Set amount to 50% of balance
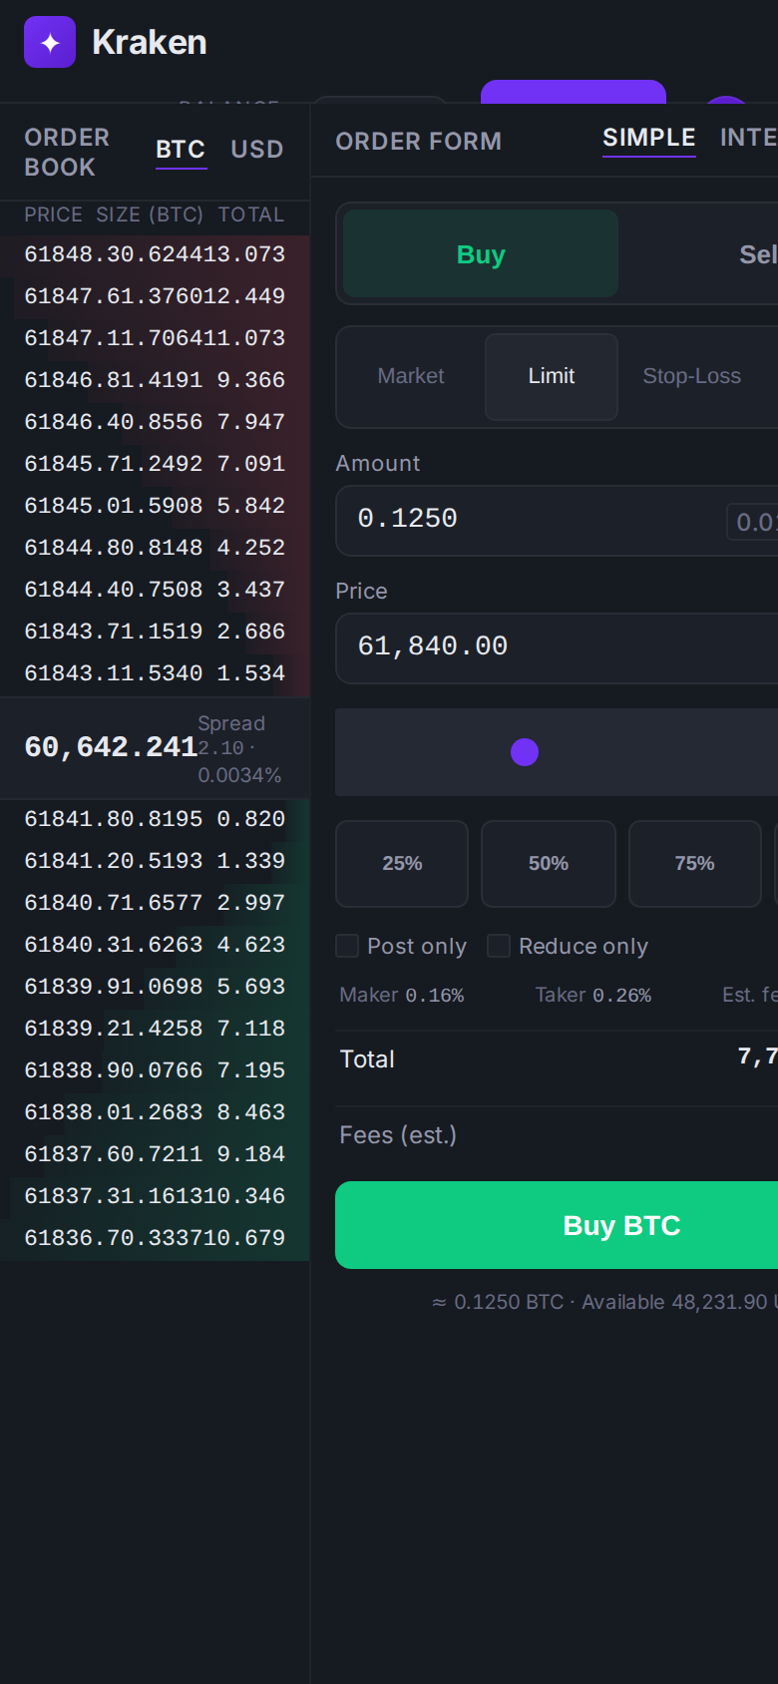Screen dimensions: 778x1684 pyautogui.click(x=549, y=864)
